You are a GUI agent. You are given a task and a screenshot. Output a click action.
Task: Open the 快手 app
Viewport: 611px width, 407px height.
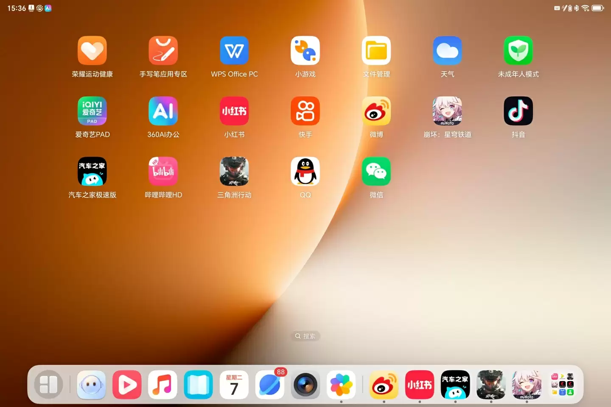(305, 111)
